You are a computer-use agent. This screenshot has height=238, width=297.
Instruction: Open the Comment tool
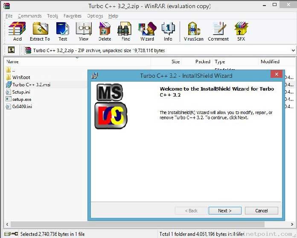[218, 31]
